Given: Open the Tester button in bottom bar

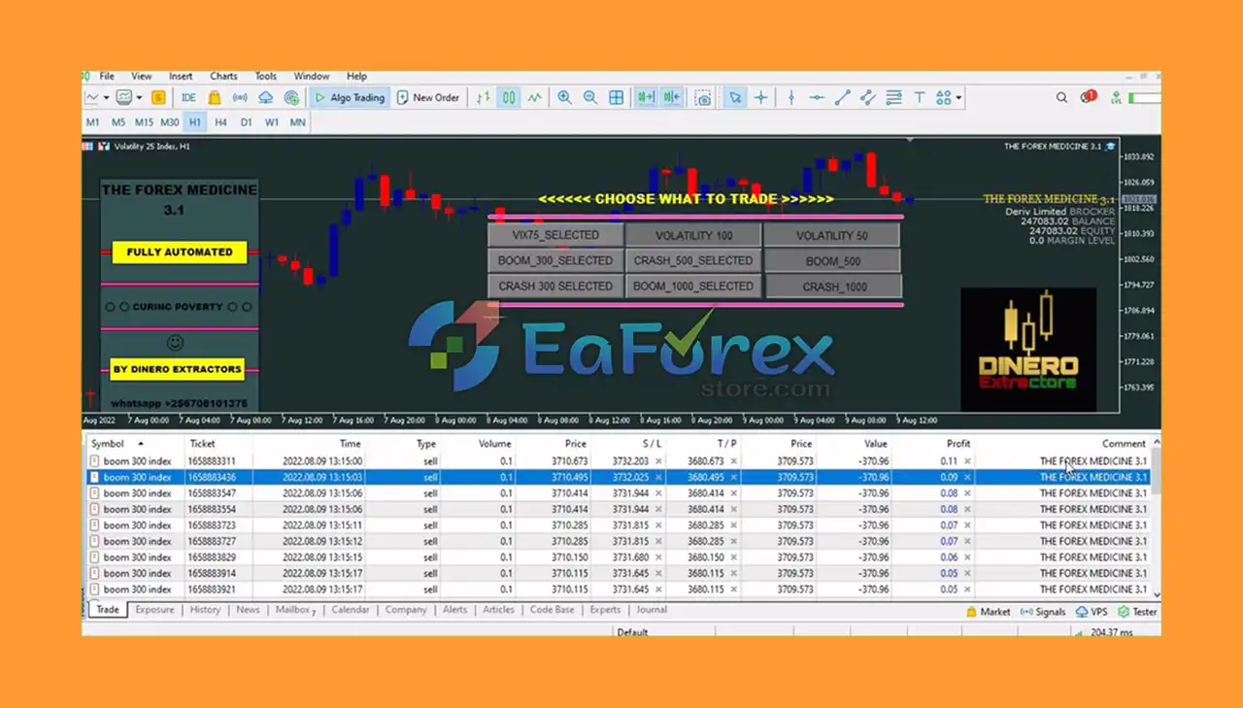Looking at the screenshot, I should coord(1137,612).
